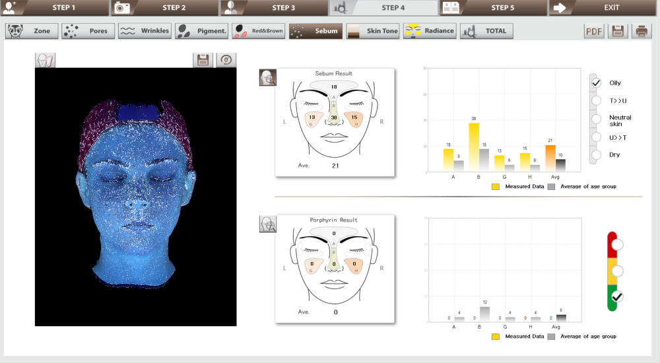Select the yellow level on the porphyrin indicator
Image resolution: width=660 pixels, height=363 pixels.
(x=617, y=271)
